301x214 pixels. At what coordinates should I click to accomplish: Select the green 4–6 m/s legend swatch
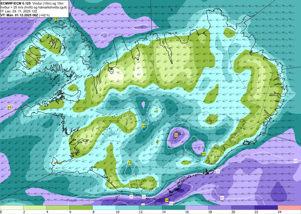point(58,208)
